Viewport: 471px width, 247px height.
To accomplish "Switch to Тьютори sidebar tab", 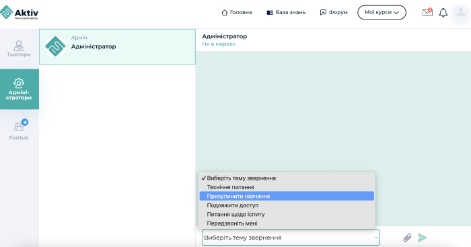I will coord(19,49).
